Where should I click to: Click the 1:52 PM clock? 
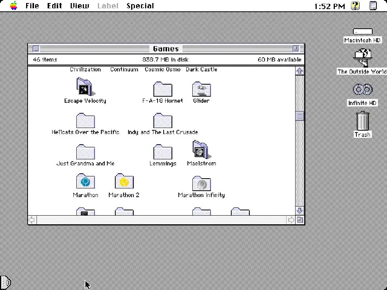tap(330, 6)
